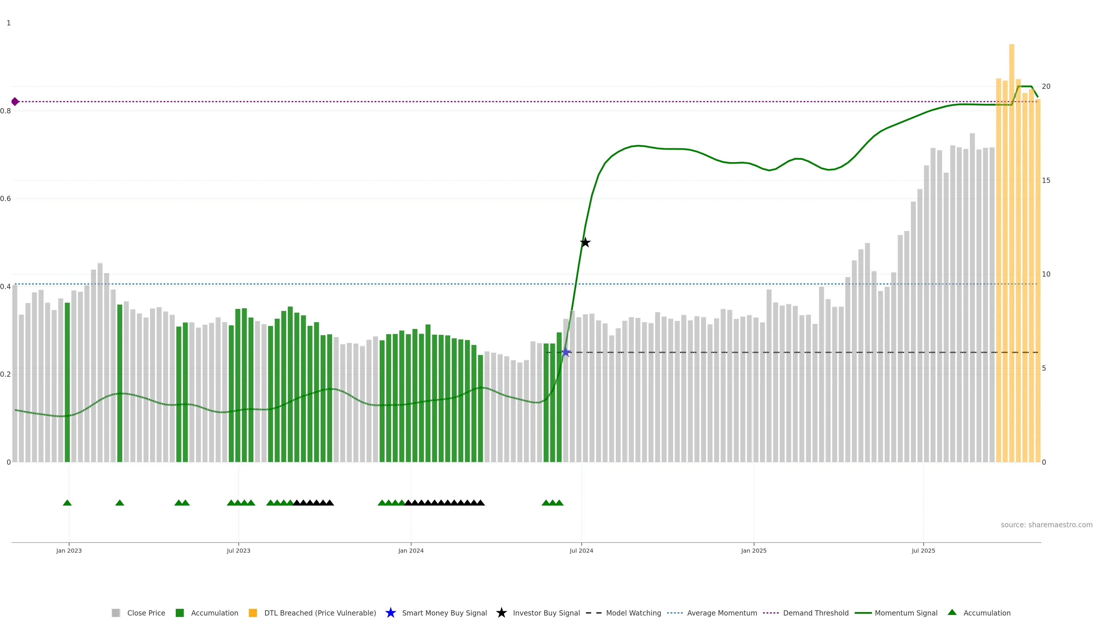
Task: Hide the Demand Threshold series via legend
Action: [815, 613]
